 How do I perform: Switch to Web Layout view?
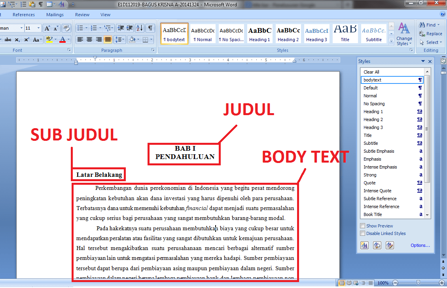pyautogui.click(x=356, y=283)
